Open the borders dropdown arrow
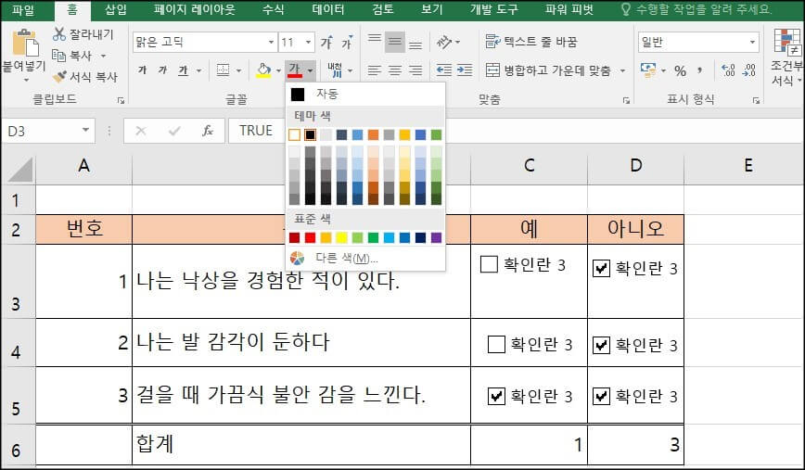 pyautogui.click(x=238, y=70)
